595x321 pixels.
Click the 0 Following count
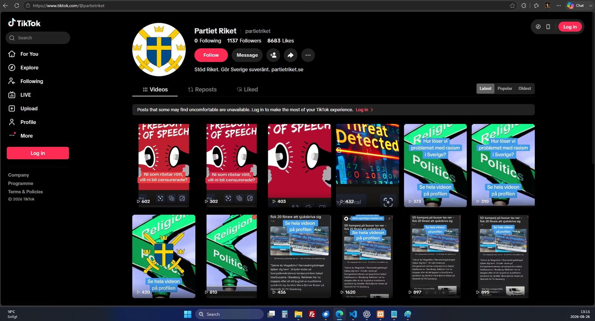click(208, 41)
